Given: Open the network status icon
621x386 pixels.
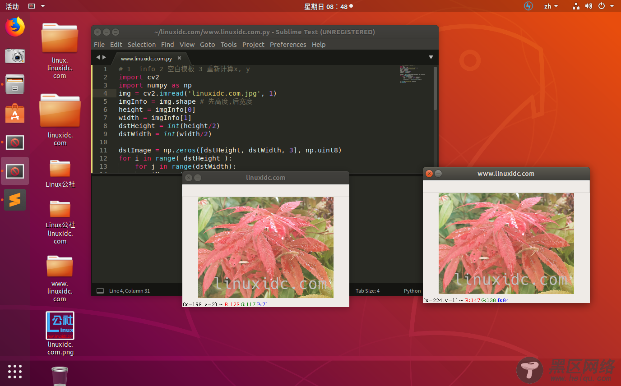Looking at the screenshot, I should coord(576,6).
